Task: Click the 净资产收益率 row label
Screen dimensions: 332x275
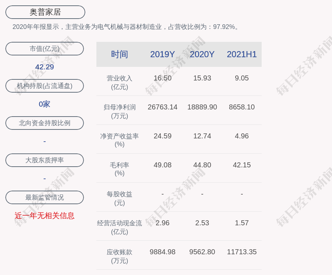Action: pos(119,140)
